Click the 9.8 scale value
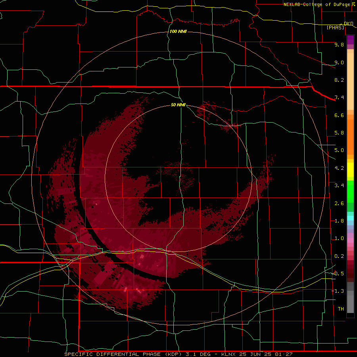 click(x=339, y=44)
